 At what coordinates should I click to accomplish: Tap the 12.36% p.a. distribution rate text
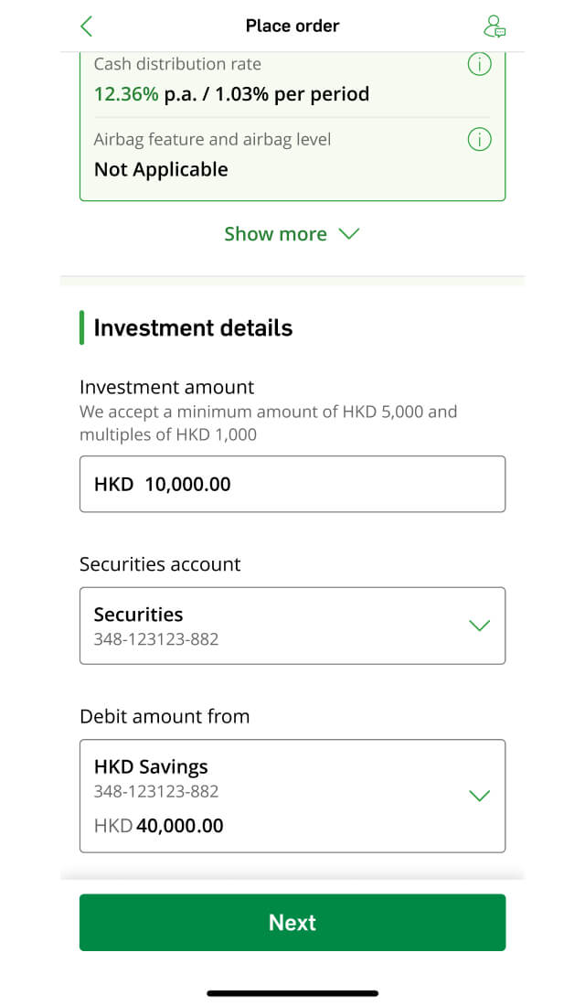pos(231,94)
